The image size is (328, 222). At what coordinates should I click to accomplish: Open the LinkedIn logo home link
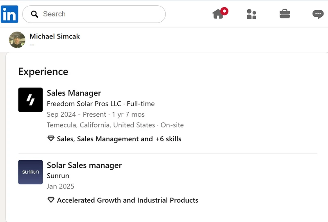(x=9, y=14)
